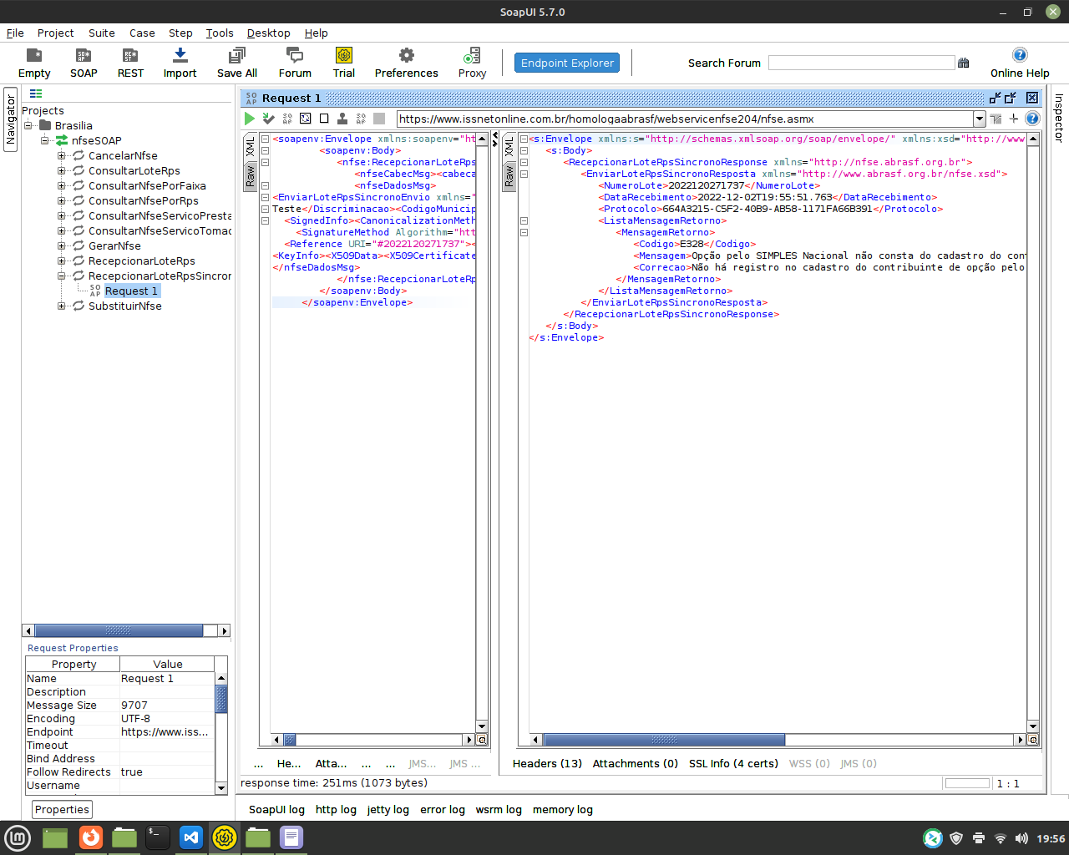Click Request Properties vertical scrollbar thumb
1069x855 pixels.
pos(221,699)
